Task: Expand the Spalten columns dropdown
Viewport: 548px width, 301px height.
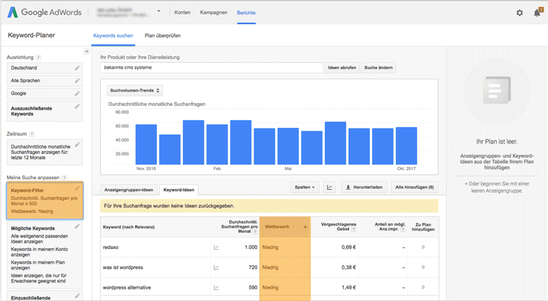Action: click(x=305, y=187)
